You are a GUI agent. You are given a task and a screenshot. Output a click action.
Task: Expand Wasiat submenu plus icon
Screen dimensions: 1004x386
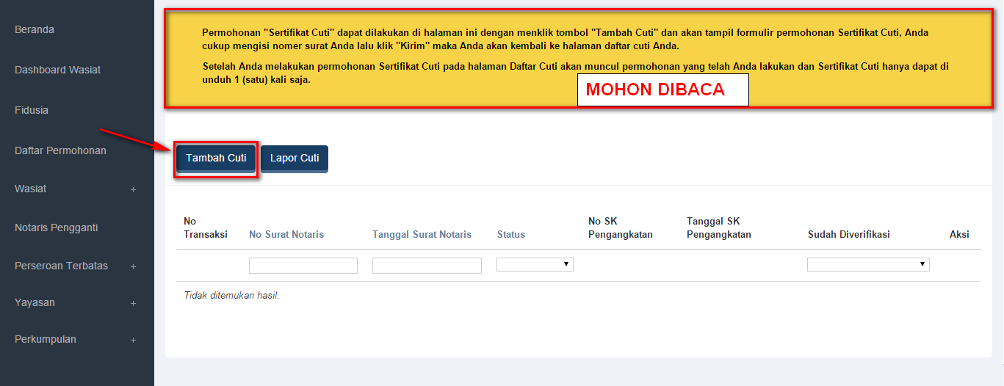(x=133, y=189)
